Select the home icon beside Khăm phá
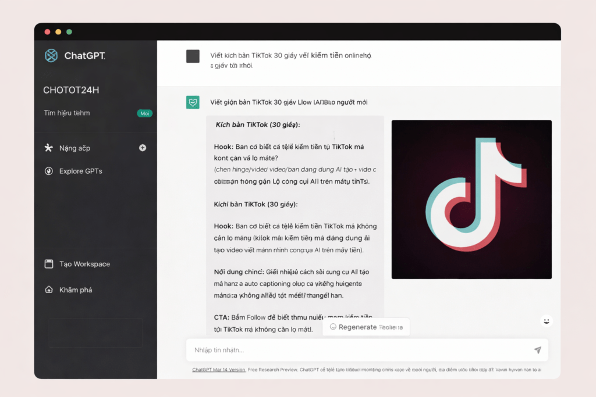 pos(49,289)
